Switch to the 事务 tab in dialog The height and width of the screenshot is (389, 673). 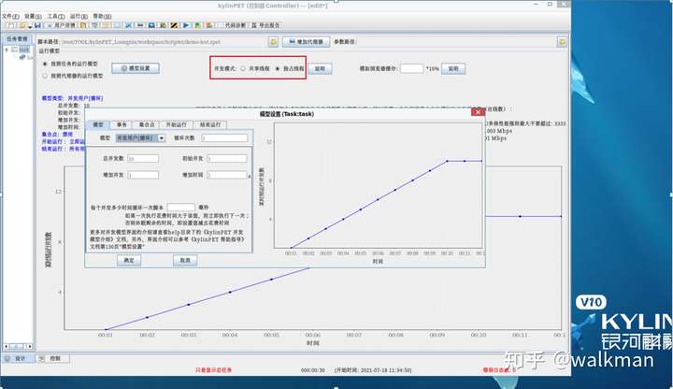click(x=122, y=124)
